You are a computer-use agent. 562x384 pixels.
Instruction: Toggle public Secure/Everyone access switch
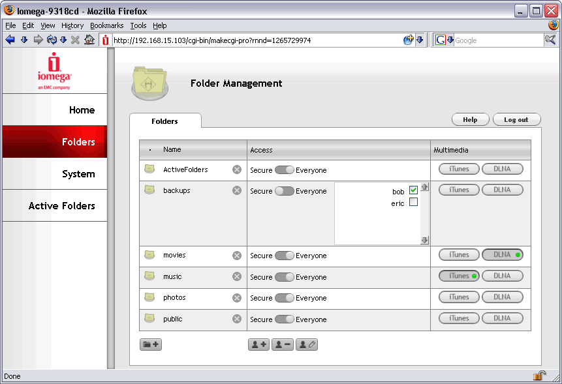284,319
